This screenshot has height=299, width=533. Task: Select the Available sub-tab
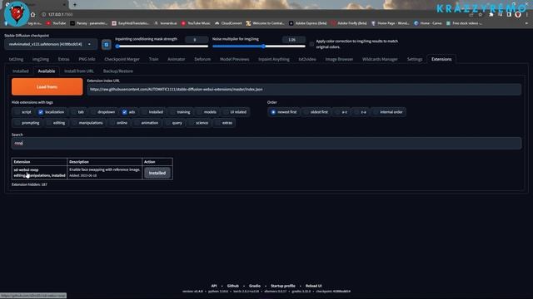tap(47, 71)
